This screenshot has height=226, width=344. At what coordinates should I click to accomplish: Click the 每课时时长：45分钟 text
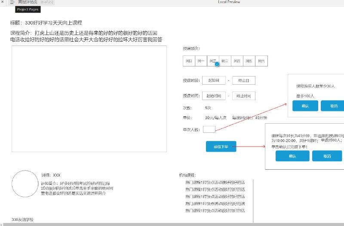250,118
